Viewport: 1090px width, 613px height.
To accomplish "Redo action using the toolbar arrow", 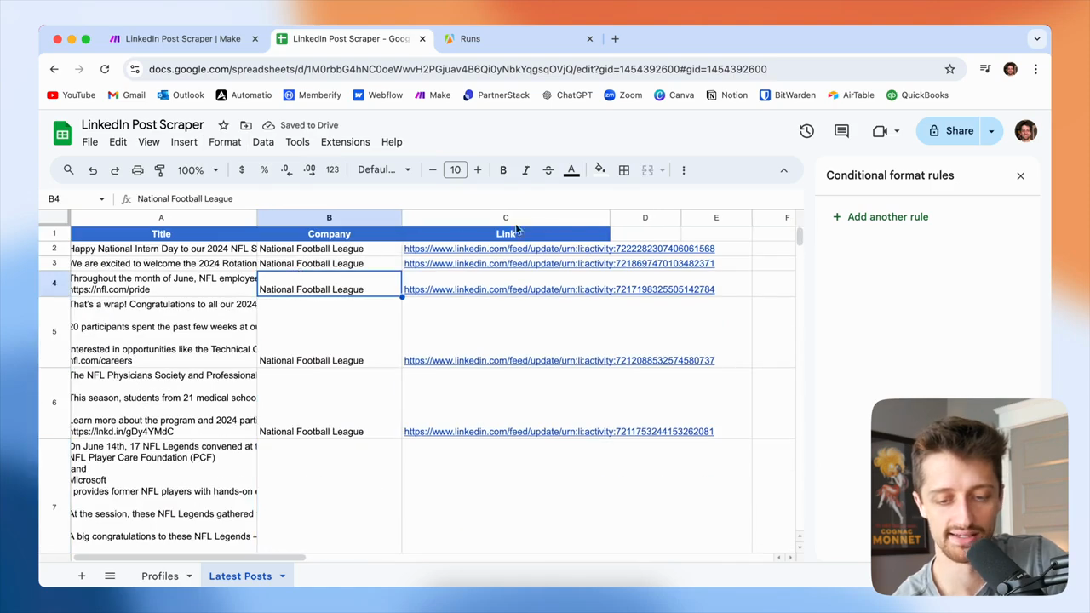I will click(115, 170).
